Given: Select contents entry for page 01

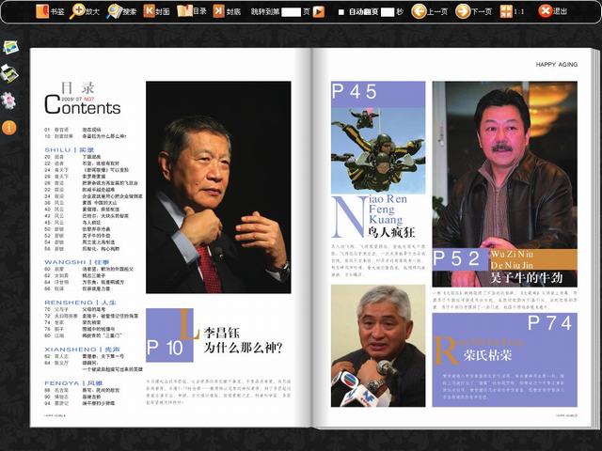Looking at the screenshot, I should (x=73, y=130).
